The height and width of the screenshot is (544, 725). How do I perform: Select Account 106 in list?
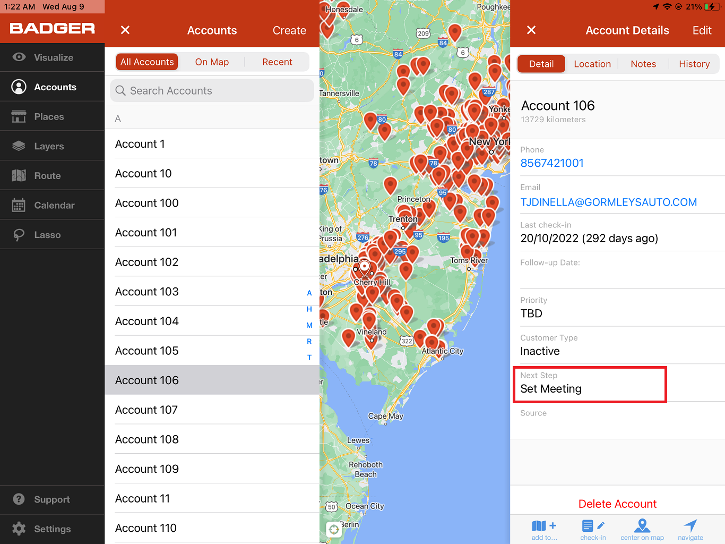coord(212,380)
